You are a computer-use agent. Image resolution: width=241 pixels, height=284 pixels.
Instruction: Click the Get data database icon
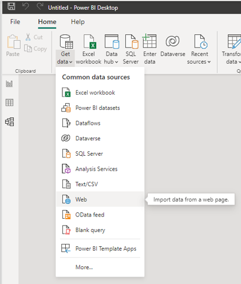click(66, 42)
